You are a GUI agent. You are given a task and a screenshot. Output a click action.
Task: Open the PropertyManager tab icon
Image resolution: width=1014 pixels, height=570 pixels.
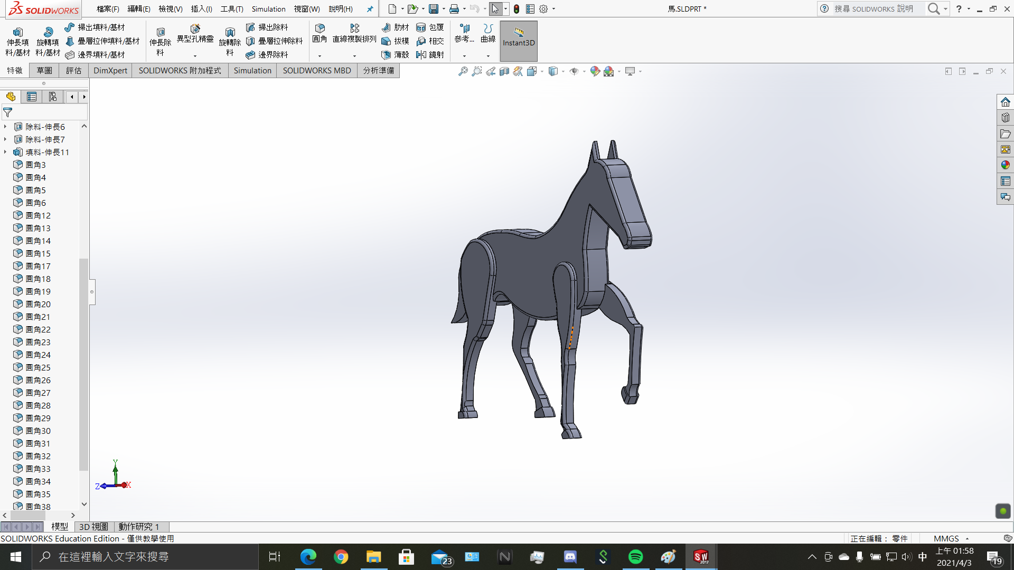(32, 97)
